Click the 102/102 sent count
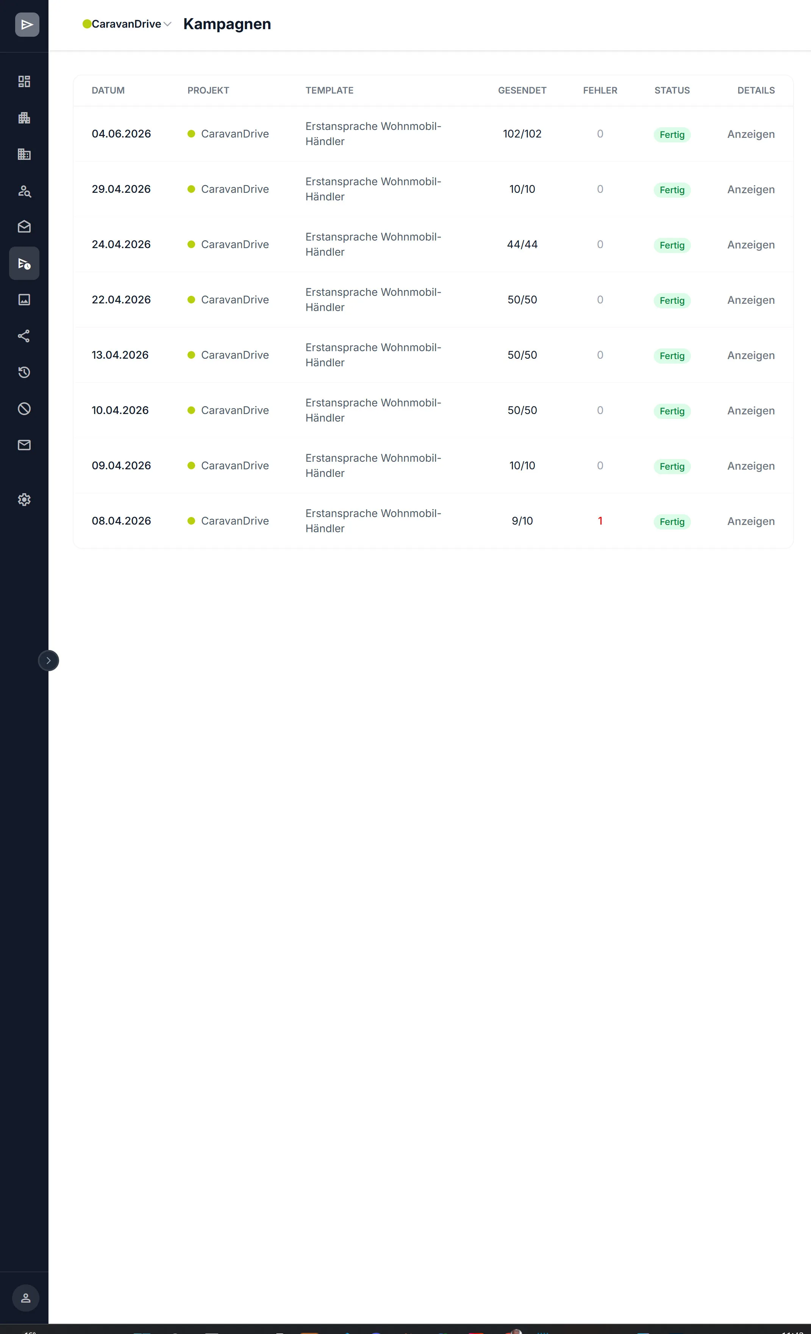This screenshot has height=1334, width=811. 522,134
